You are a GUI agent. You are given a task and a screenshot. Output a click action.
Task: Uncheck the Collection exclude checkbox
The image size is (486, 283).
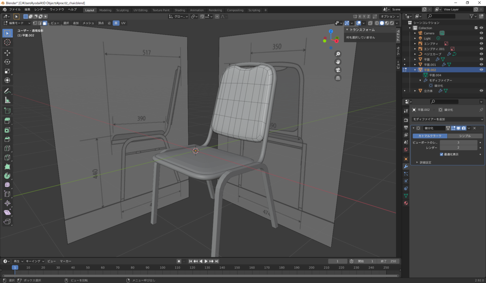476,28
